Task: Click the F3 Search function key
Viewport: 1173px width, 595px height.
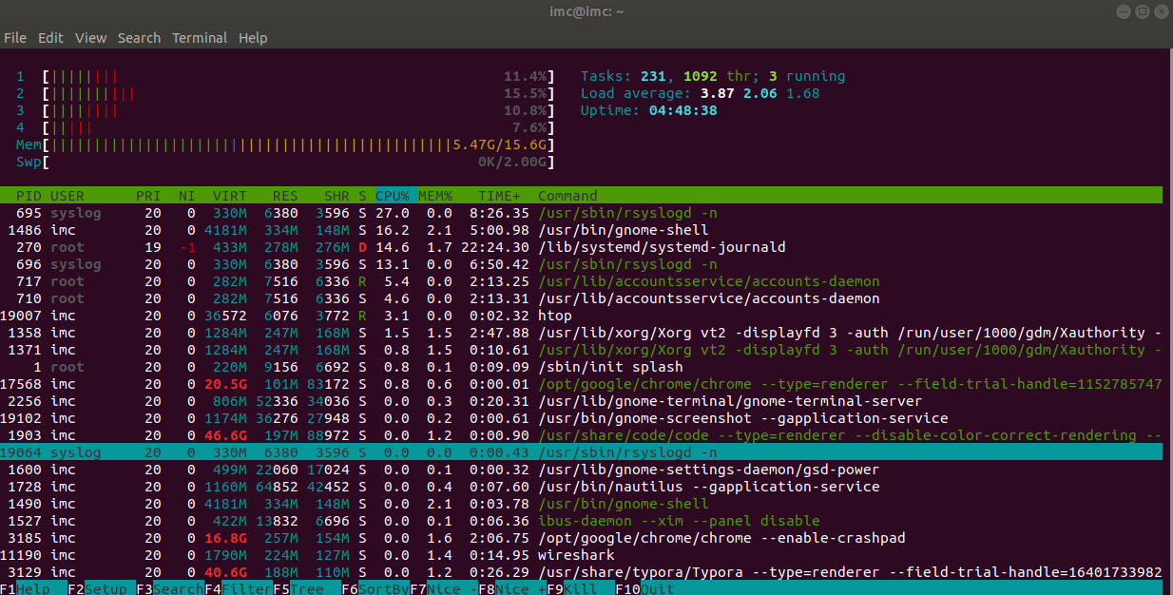Action: [170, 588]
